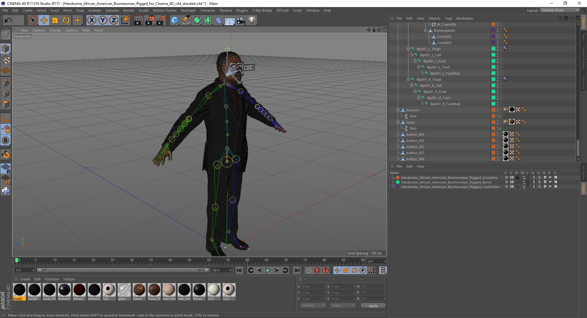The width and height of the screenshot is (587, 318).
Task: Open the Simulate menu
Action: point(112,10)
